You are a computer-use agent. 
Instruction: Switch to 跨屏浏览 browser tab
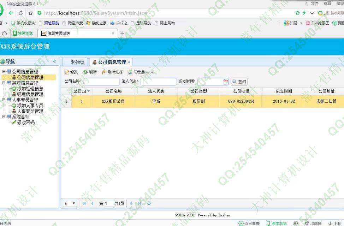[23, 33]
